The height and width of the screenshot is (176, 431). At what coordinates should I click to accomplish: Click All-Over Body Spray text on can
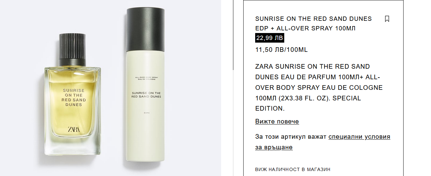tap(147, 78)
